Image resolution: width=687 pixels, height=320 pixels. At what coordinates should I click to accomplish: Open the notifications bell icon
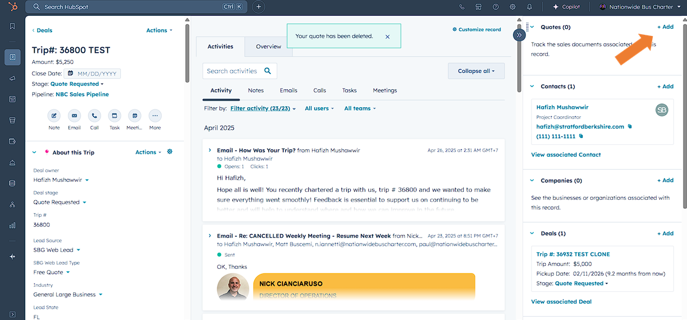[529, 7]
